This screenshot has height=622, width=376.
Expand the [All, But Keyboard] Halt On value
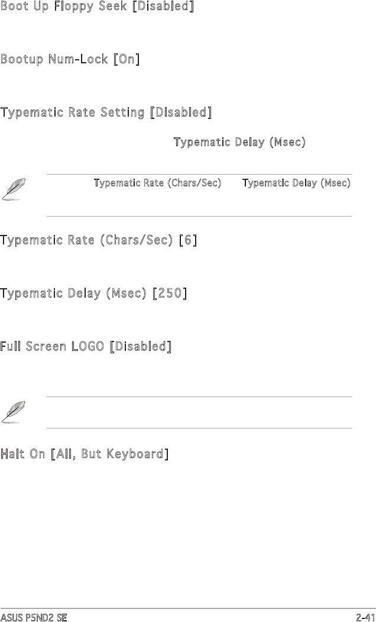pos(110,455)
